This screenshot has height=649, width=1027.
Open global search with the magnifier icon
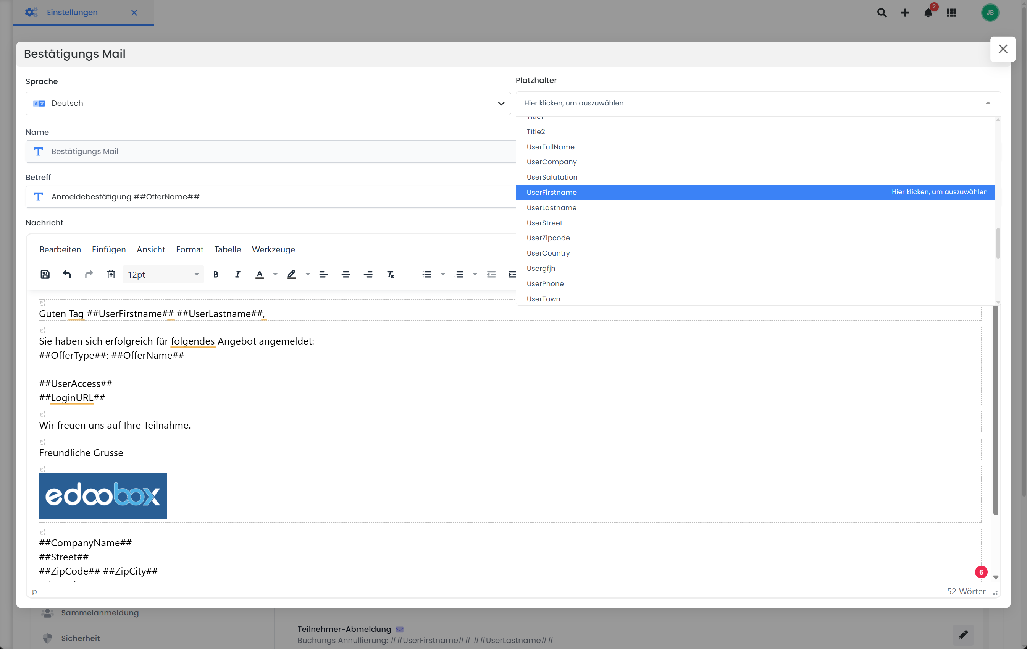(x=882, y=12)
